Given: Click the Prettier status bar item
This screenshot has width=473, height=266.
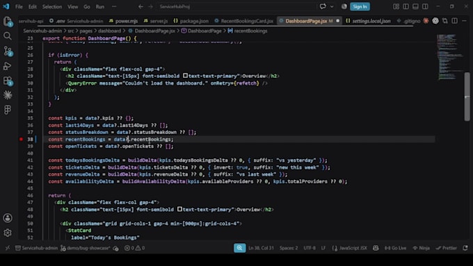Looking at the screenshot, I should (446, 248).
